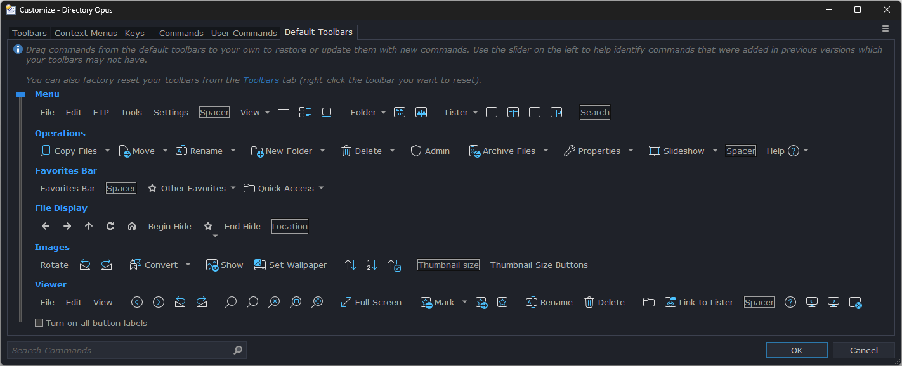
Task: Click the Refresh arrow in File Display
Action: pyautogui.click(x=110, y=226)
